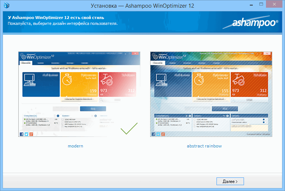Click the window title 'Установка — Ashampoo WinOptimizer 12'
The height and width of the screenshot is (191, 285).
pos(142,6)
